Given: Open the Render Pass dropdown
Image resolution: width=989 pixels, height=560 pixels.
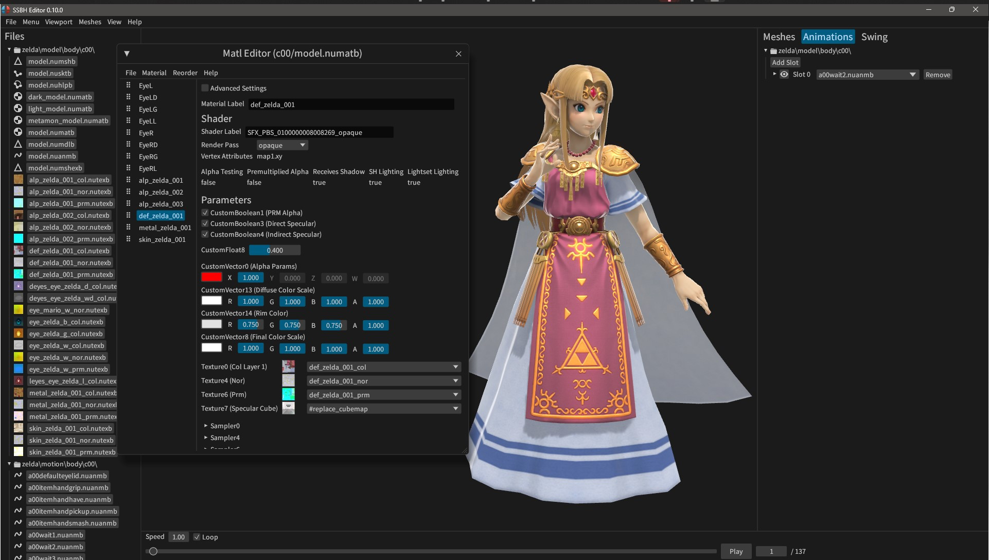Looking at the screenshot, I should [281, 145].
